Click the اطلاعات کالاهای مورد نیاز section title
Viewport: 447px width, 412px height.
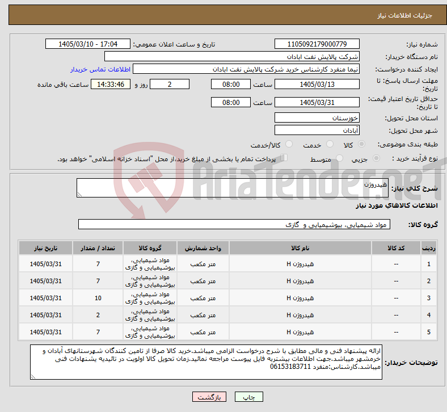(x=397, y=205)
